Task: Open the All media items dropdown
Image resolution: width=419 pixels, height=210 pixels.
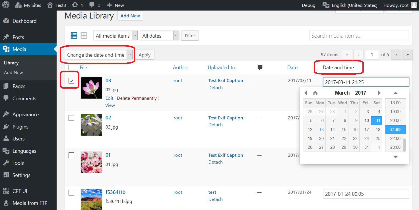Action: pos(115,36)
